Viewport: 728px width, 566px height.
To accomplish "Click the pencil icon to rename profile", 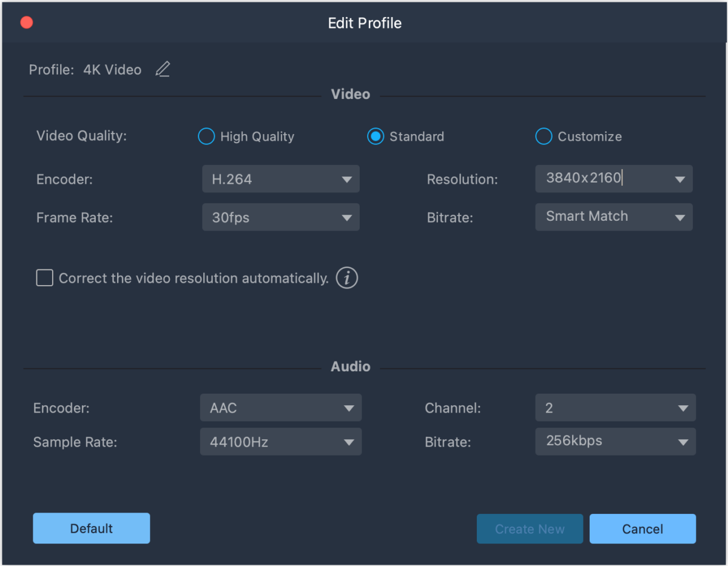I will [163, 70].
